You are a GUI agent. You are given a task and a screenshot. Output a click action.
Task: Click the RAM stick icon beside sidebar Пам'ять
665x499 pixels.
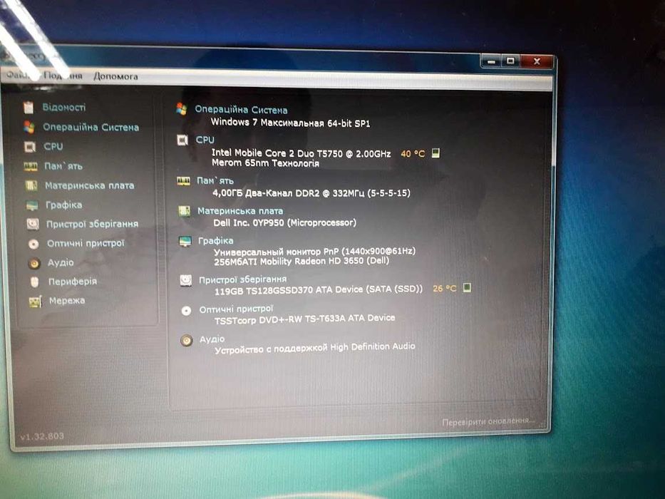(x=31, y=166)
